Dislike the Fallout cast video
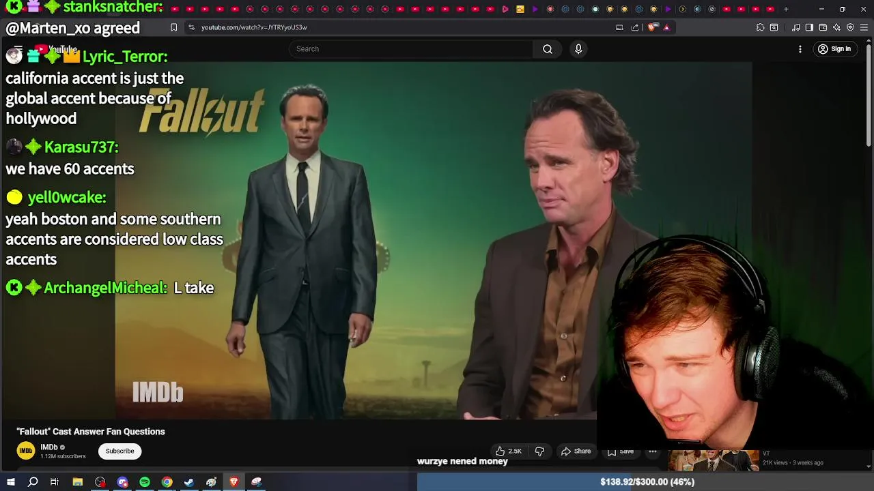This screenshot has height=491, width=874. [x=539, y=451]
